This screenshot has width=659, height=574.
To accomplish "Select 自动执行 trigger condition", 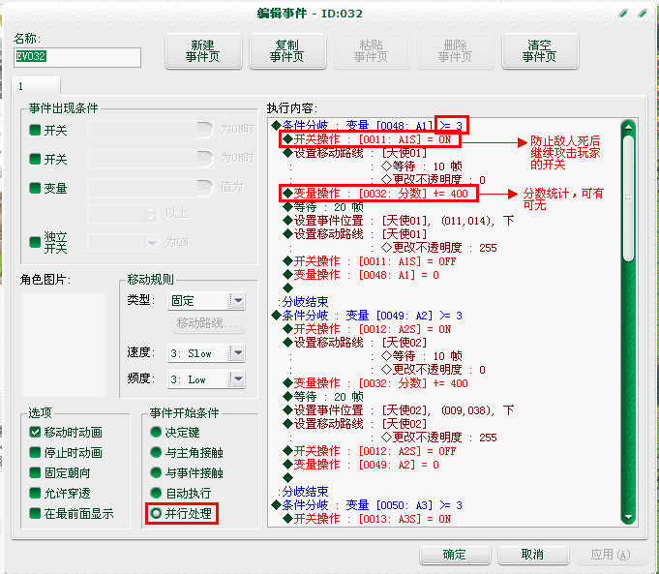I will click(x=156, y=493).
